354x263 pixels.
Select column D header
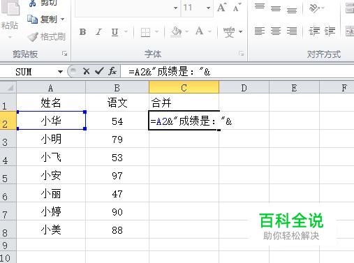point(244,88)
